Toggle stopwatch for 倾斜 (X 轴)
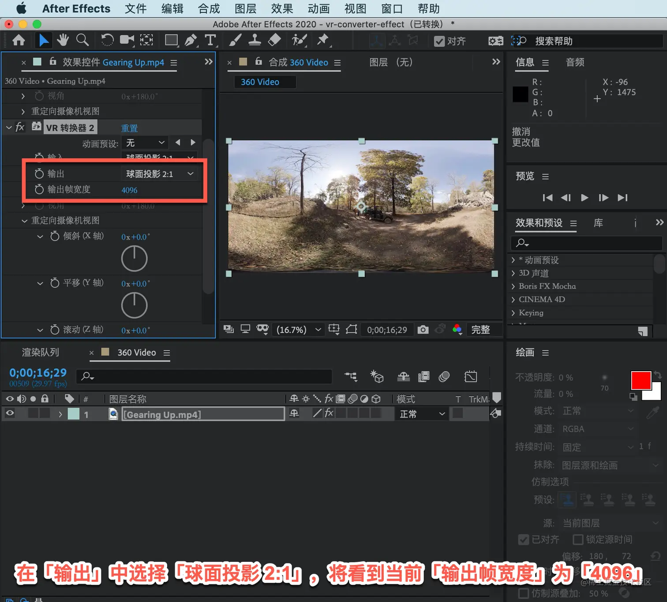Image resolution: width=667 pixels, height=602 pixels. pyautogui.click(x=55, y=236)
